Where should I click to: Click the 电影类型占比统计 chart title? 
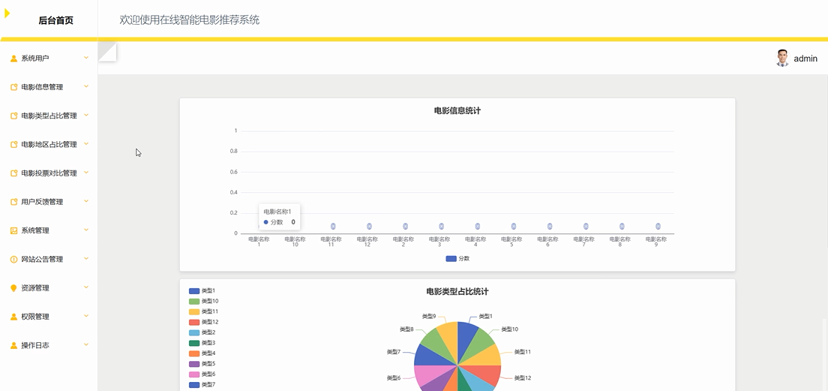pos(457,292)
